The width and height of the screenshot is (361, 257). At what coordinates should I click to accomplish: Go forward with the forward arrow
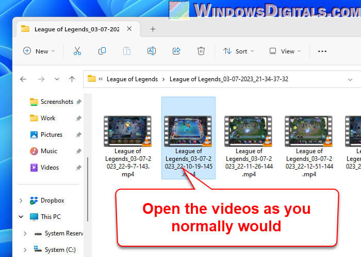coord(41,79)
